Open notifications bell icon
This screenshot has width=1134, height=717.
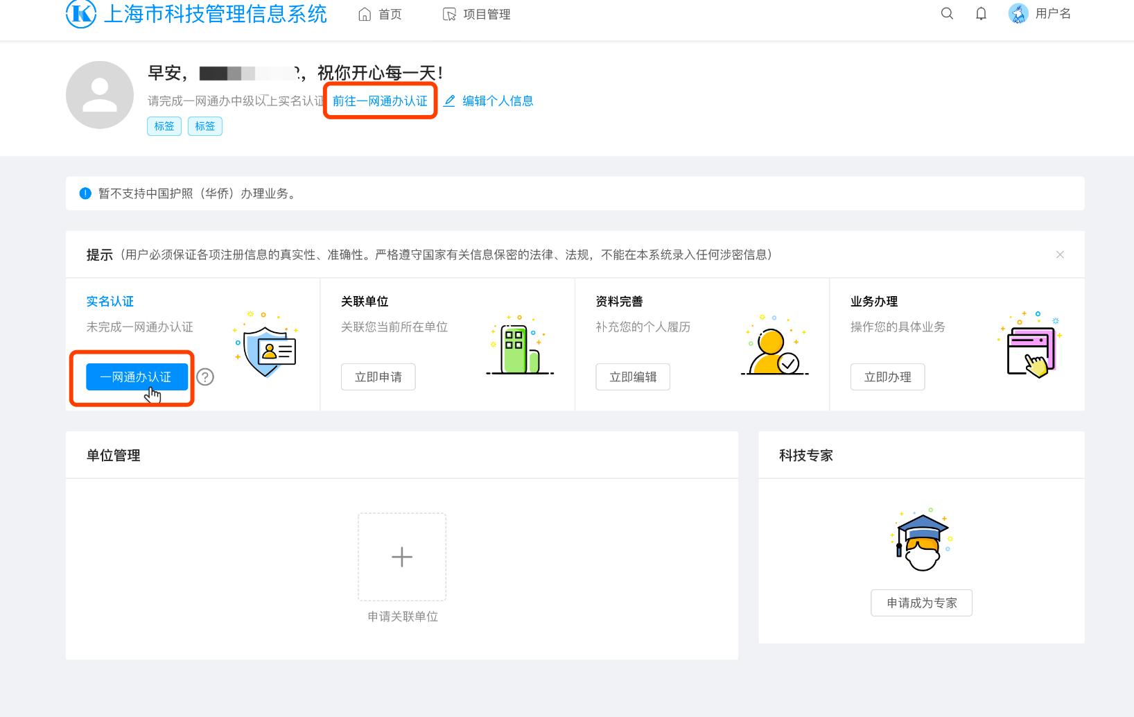(x=981, y=14)
